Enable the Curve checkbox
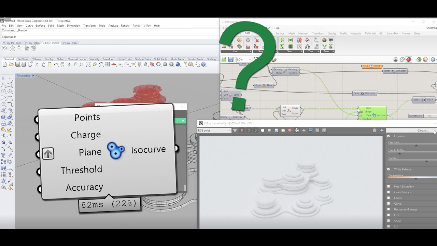 388,204
